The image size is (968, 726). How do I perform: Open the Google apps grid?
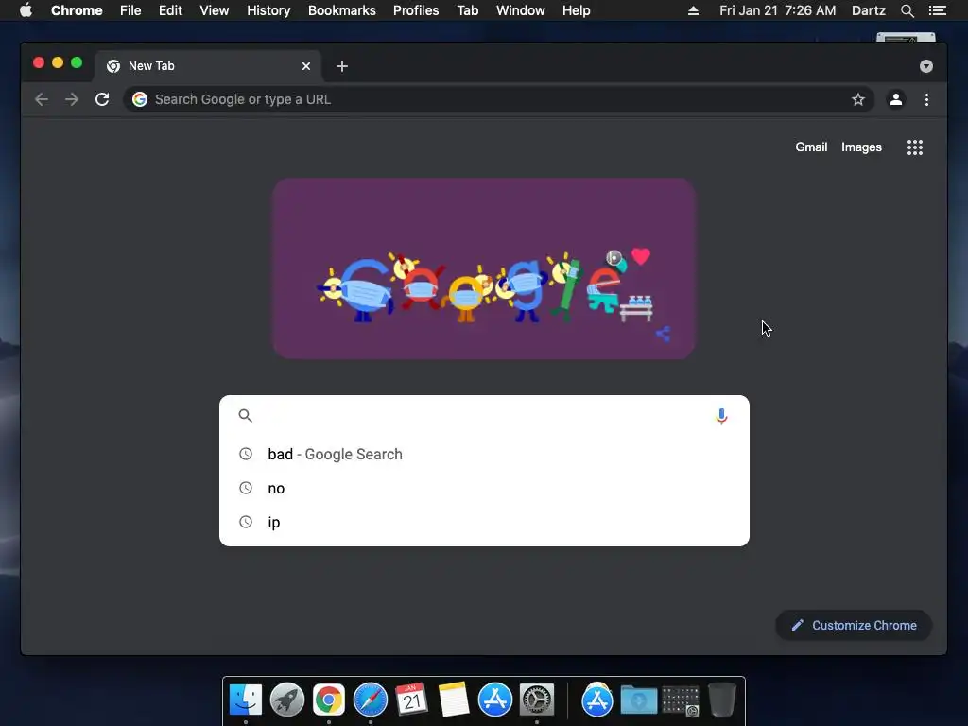pos(915,147)
